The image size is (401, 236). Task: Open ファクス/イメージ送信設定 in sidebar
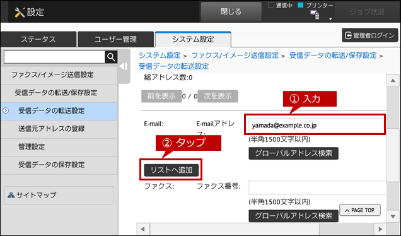point(59,74)
